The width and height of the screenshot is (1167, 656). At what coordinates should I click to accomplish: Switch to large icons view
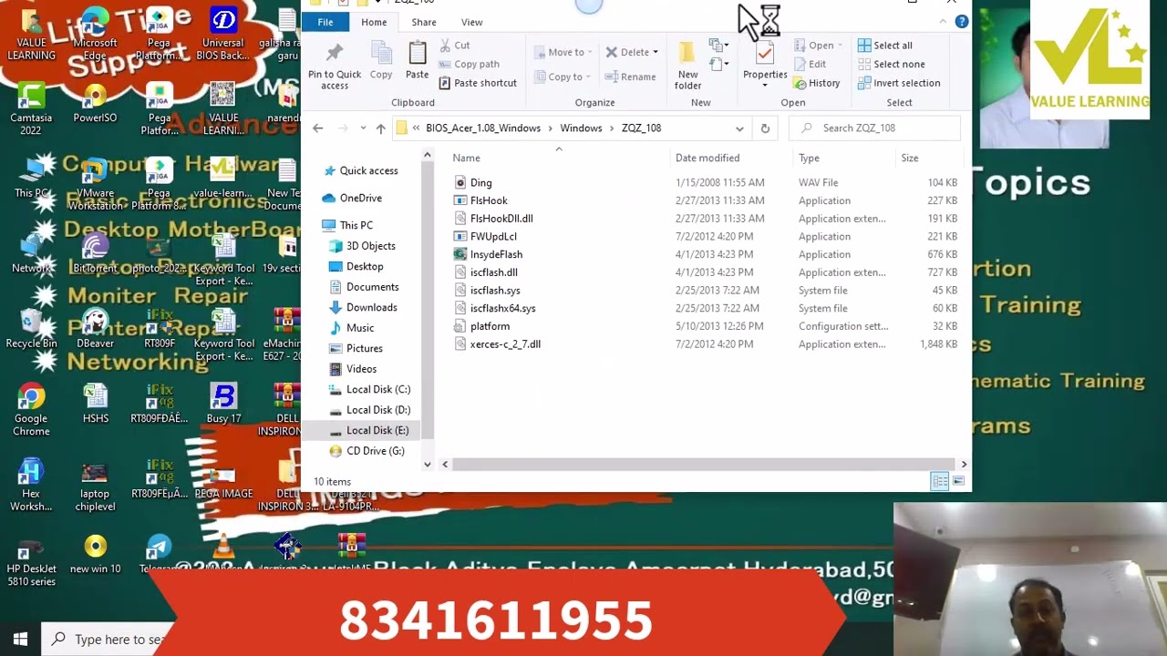[958, 481]
